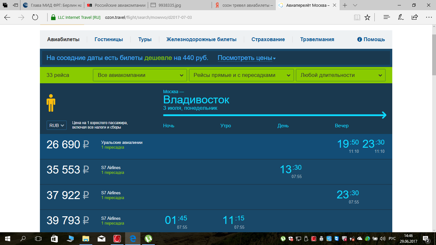Click the green padlock security icon
The image size is (436, 245).
coord(53,18)
